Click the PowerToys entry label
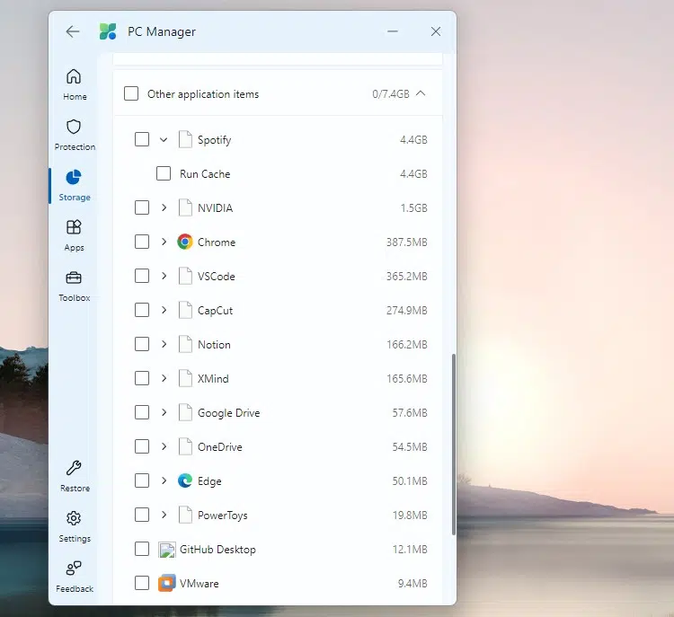Viewport: 674px width, 617px height. pyautogui.click(x=222, y=516)
